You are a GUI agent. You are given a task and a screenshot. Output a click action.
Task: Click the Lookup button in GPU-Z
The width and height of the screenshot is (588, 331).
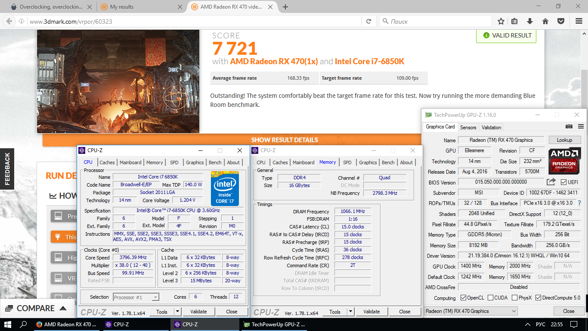click(564, 140)
